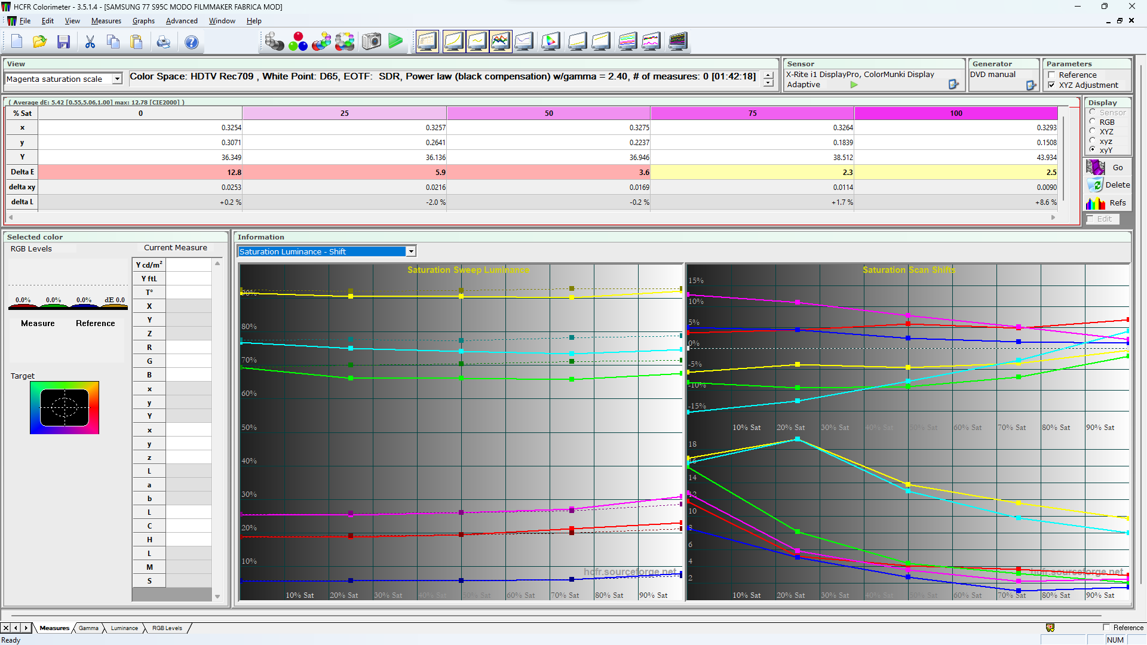Click the Go measure button
Image resolution: width=1147 pixels, height=645 pixels.
tap(1108, 168)
